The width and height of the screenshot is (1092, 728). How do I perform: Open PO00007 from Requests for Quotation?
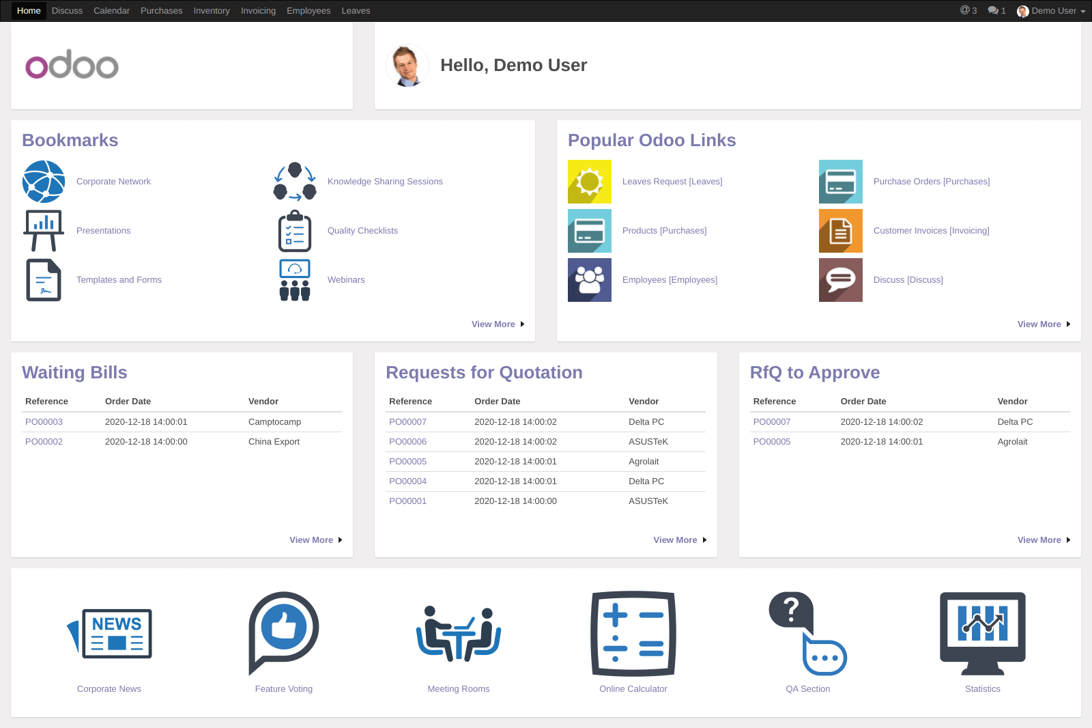(407, 421)
